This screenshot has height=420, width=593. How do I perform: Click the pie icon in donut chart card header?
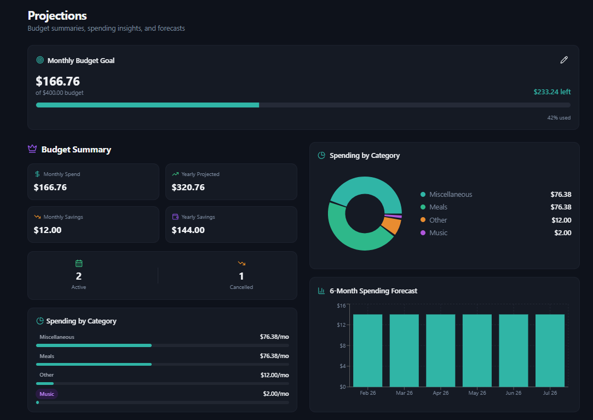(x=321, y=155)
